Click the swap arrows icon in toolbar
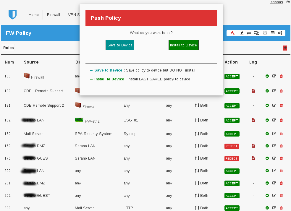291x211 pixels. pyautogui.click(x=249, y=33)
